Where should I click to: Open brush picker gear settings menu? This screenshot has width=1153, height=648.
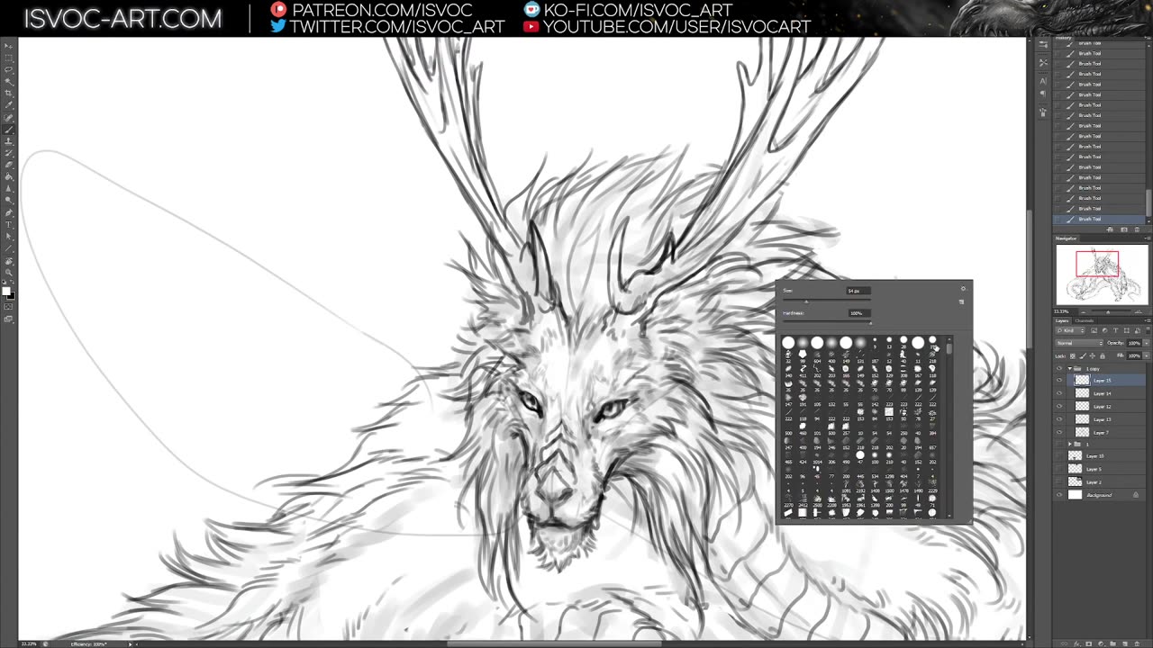pos(963,289)
